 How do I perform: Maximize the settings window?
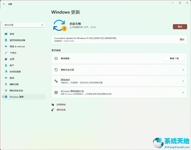(180, 3)
